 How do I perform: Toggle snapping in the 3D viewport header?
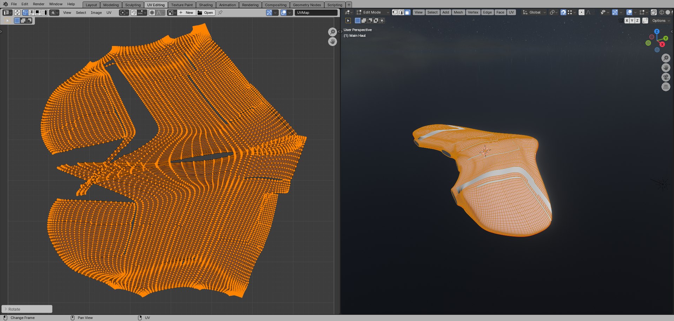click(x=563, y=12)
